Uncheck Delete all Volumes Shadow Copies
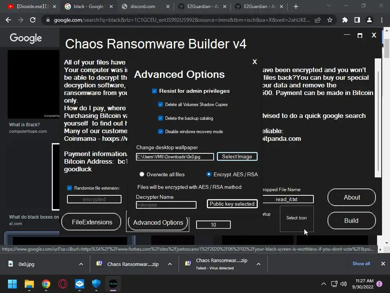 [x=160, y=105]
